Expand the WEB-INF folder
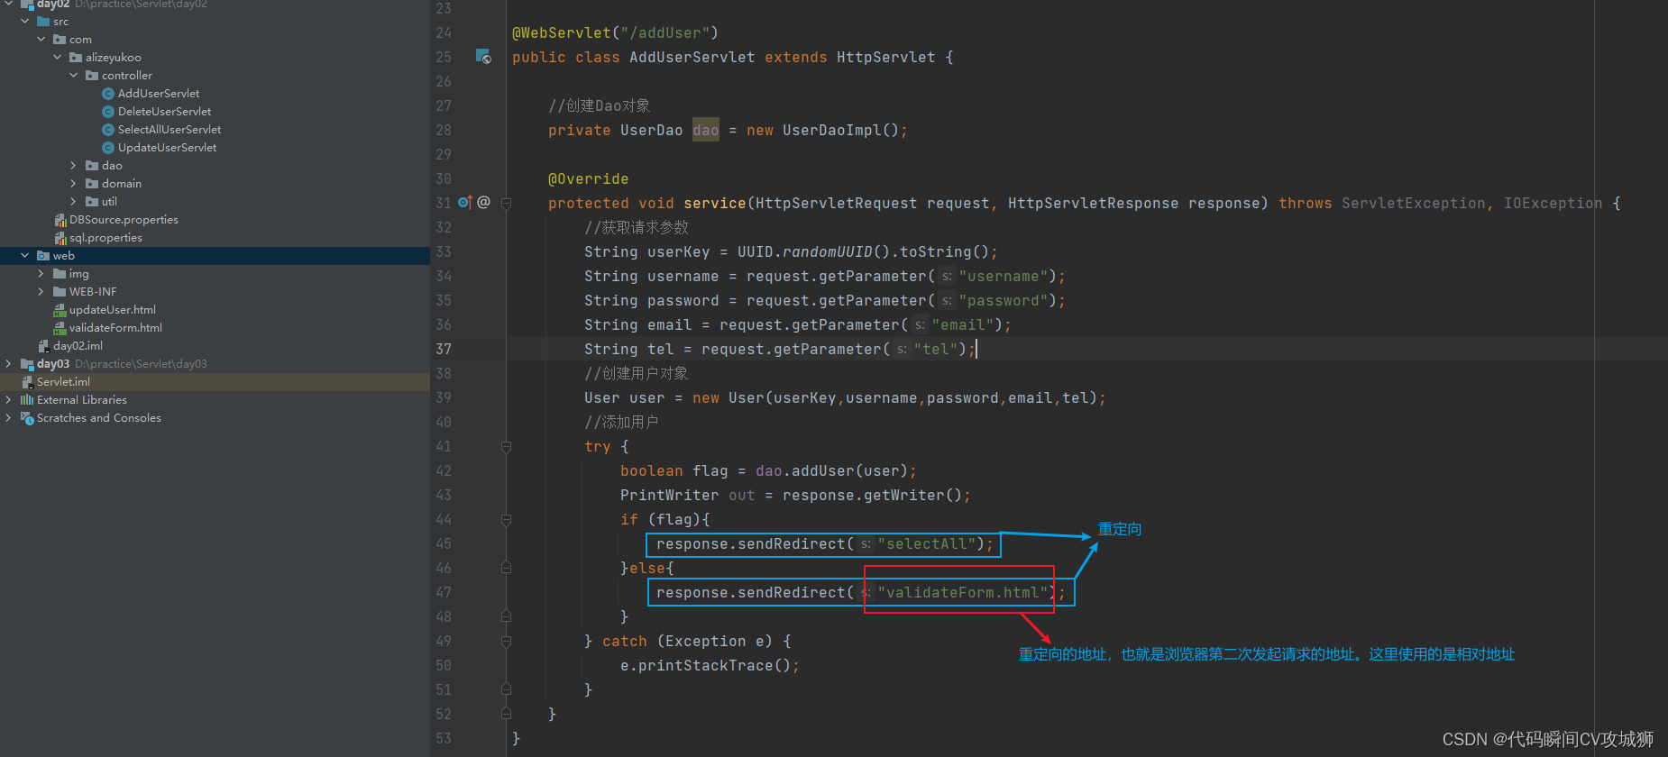The width and height of the screenshot is (1668, 757). (41, 292)
